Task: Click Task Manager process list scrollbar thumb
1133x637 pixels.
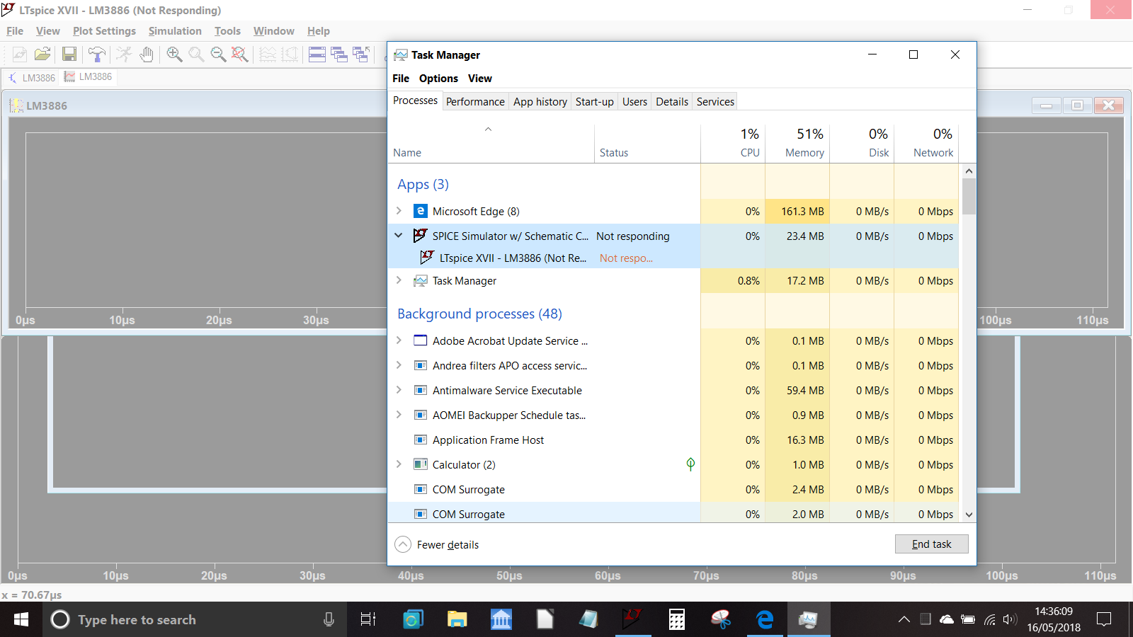Action: (969, 196)
